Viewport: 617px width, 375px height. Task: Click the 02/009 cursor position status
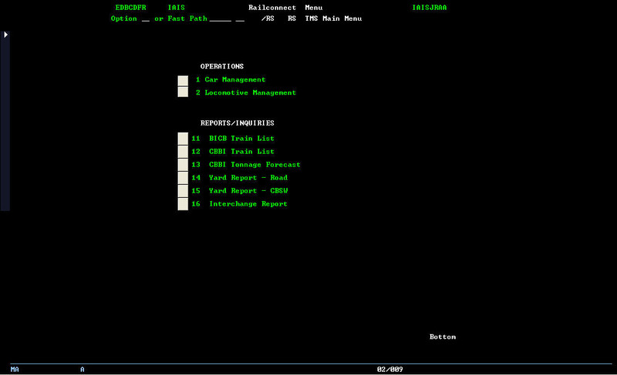coord(390,369)
